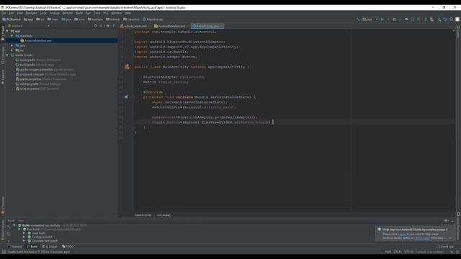Click the onCreate() breadcrumb below editor
The image size is (461, 259).
pos(164,215)
